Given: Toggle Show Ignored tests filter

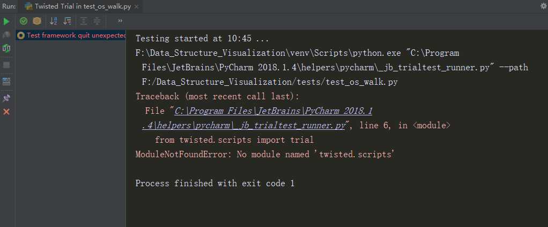Looking at the screenshot, I should 36,21.
